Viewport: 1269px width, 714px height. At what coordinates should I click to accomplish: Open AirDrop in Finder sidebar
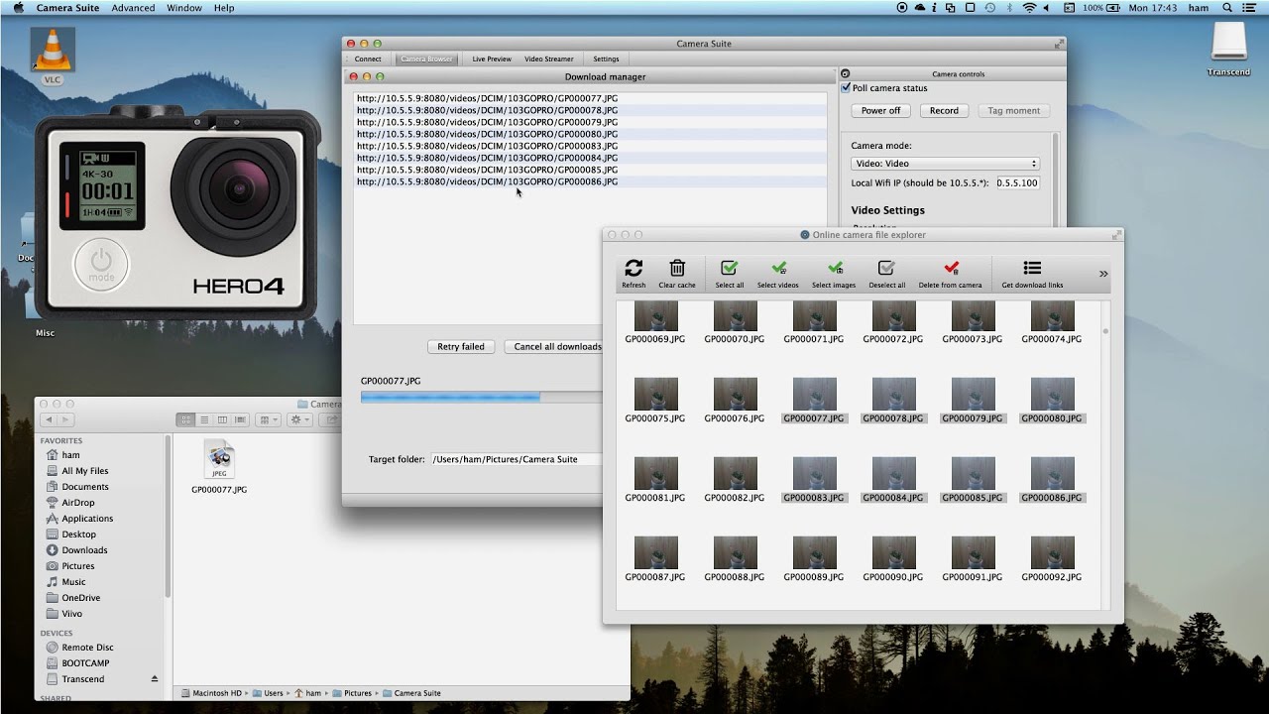point(77,503)
